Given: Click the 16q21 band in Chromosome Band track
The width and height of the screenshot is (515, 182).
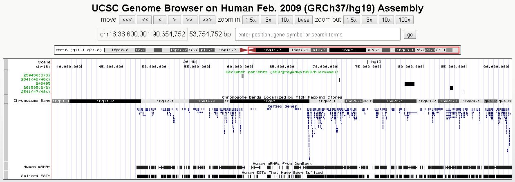Looking at the screenshot, I should [269, 101].
